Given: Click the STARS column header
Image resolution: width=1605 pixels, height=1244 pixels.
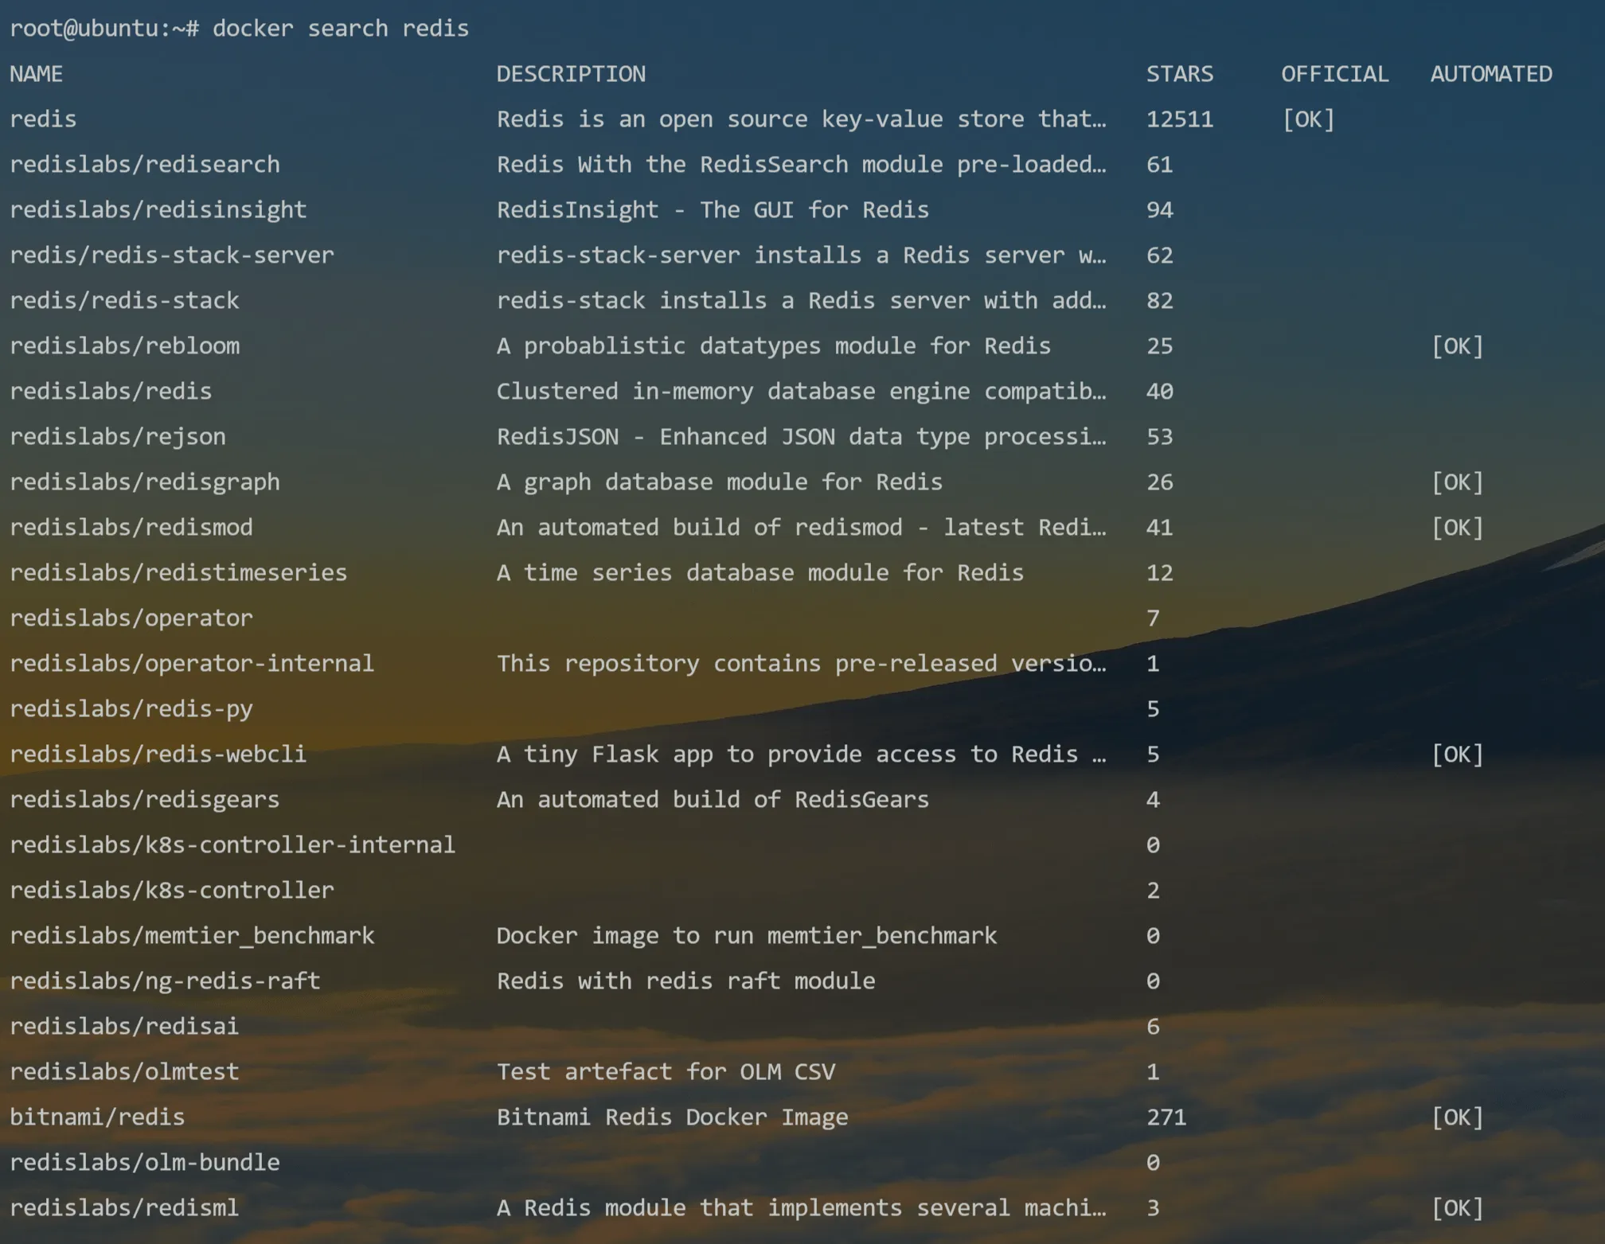Looking at the screenshot, I should 1180,74.
